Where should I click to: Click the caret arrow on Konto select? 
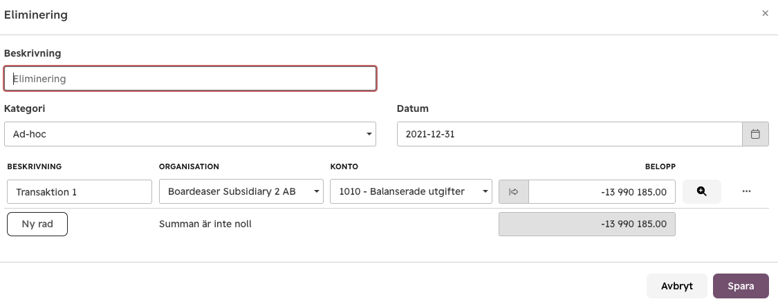tap(485, 191)
